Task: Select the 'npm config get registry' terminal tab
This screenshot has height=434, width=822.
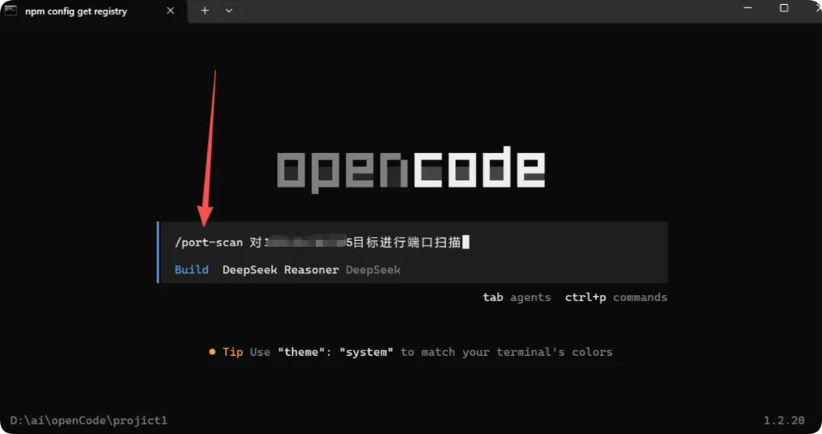Action: point(94,11)
